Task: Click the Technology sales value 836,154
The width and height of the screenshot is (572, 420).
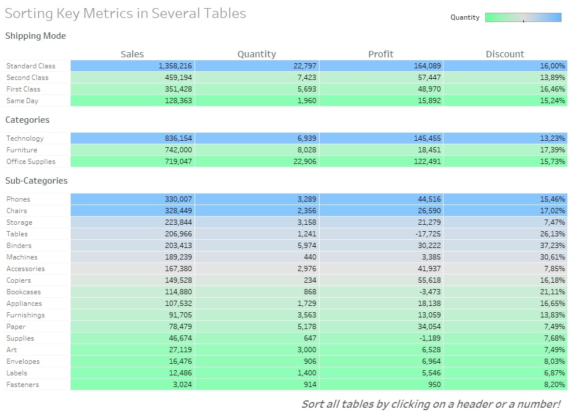Action: [x=178, y=138]
